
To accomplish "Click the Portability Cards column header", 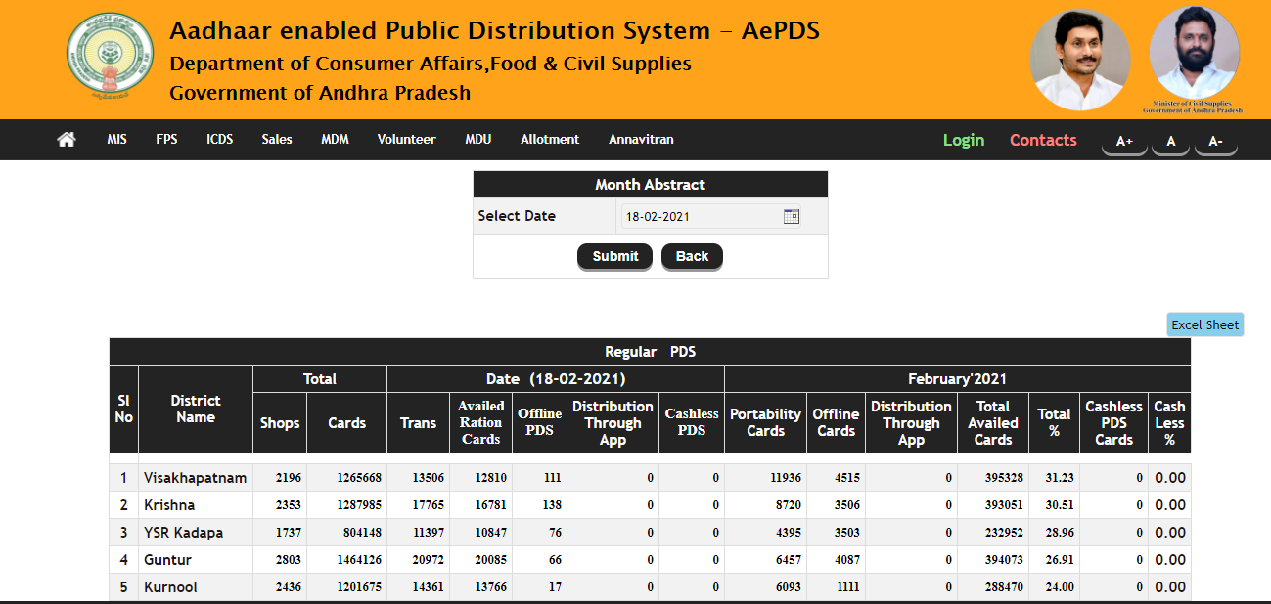I will [x=765, y=423].
